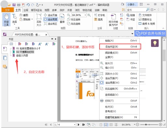Click Rotate Right (向右旋转) in ribbon
Viewport: 167px width, 128px height.
[74, 24]
